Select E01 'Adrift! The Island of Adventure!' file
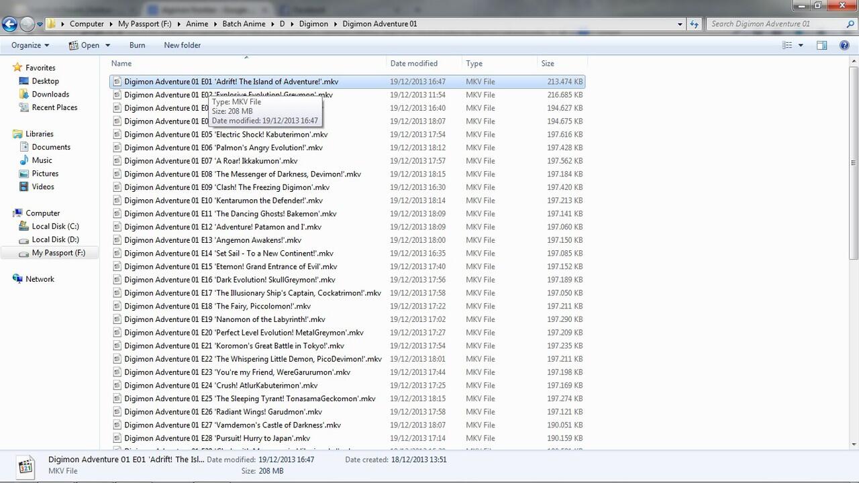Image resolution: width=859 pixels, height=483 pixels. point(347,82)
